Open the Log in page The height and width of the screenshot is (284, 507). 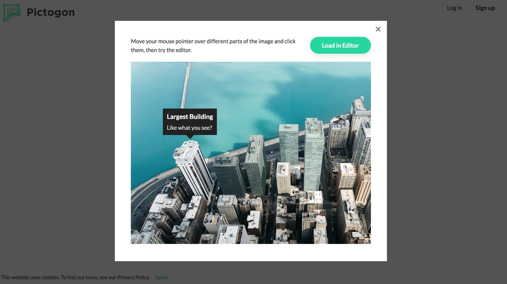tap(455, 8)
